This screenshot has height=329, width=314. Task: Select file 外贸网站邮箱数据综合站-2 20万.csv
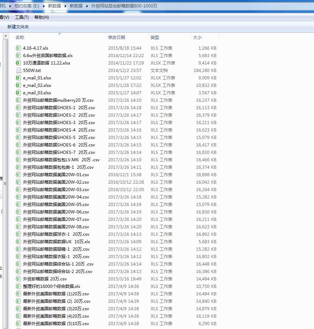point(58,272)
